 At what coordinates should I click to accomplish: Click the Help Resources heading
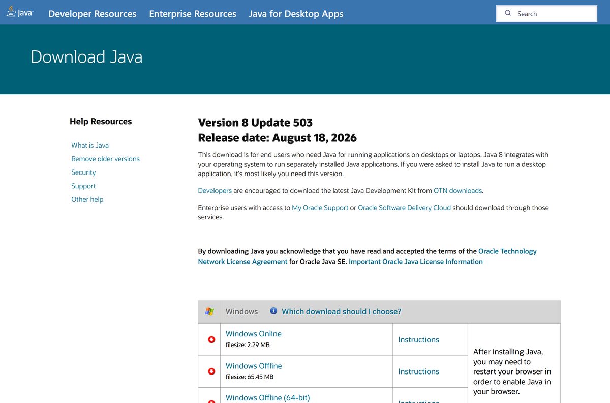101,121
